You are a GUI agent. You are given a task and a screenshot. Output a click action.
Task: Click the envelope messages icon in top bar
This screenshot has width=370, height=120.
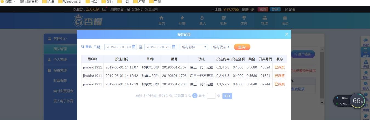104,9
